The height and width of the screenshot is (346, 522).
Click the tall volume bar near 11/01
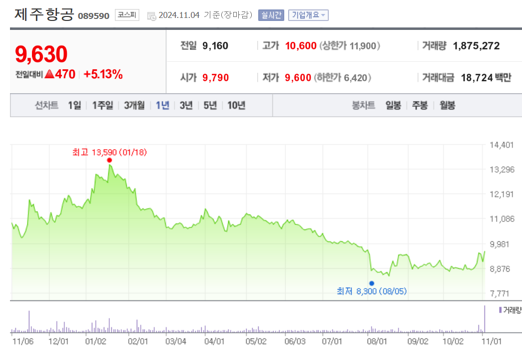pos(485,319)
